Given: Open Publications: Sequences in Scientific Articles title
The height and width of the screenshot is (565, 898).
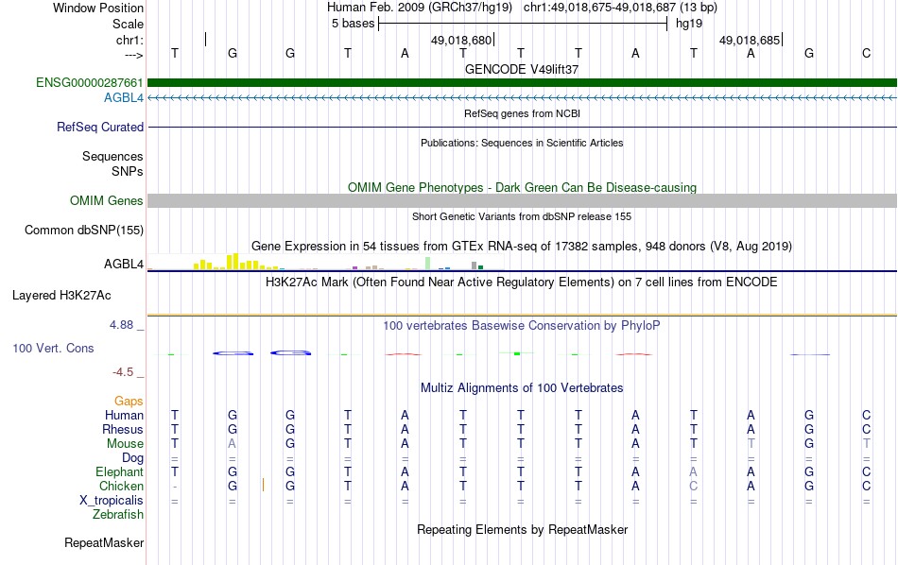Looking at the screenshot, I should coord(522,143).
